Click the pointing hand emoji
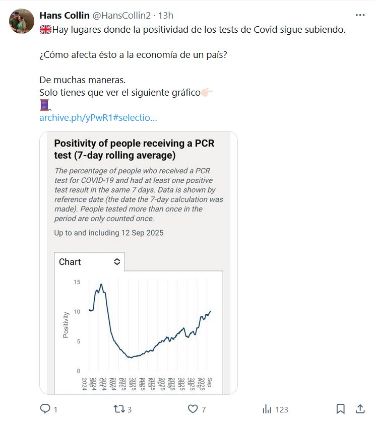Viewport: 375px width, 422px height. click(x=207, y=93)
